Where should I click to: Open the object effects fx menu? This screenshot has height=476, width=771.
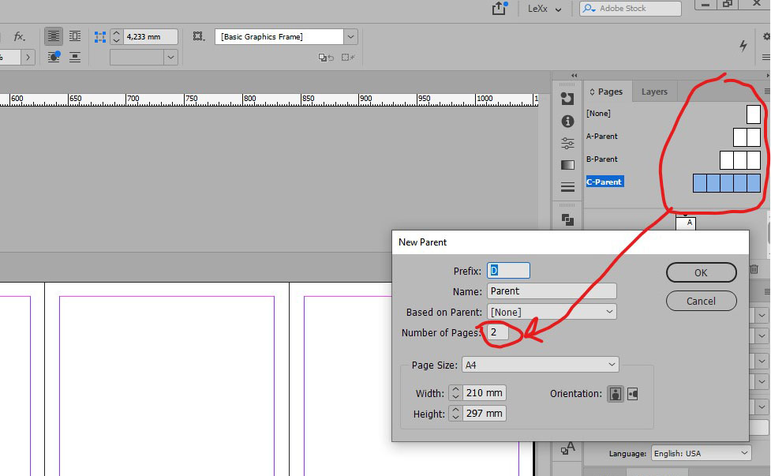19,37
